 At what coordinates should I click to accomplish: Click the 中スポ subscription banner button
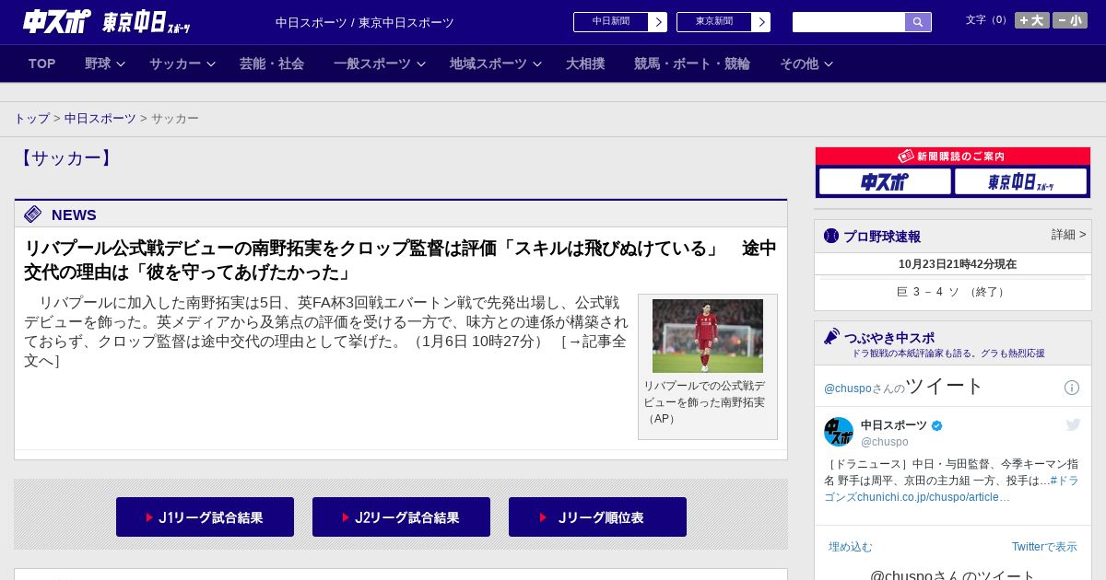click(x=885, y=181)
